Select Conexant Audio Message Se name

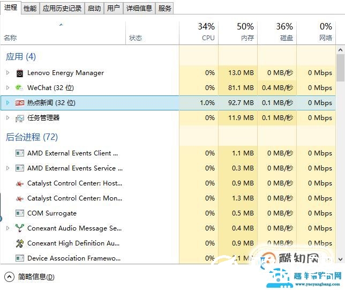(x=74, y=228)
